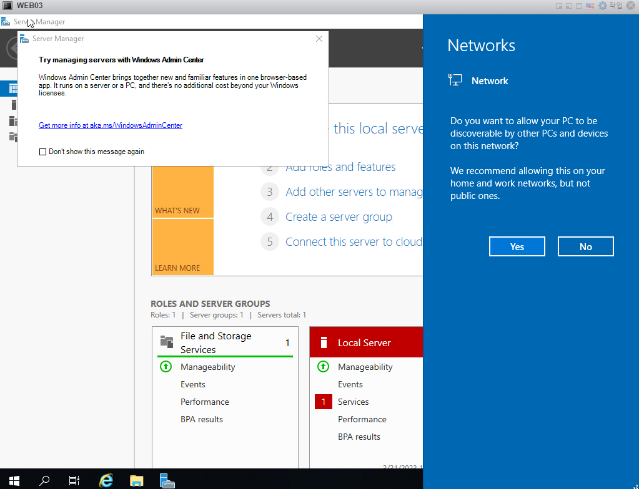Click Events under Local Server tile

pyautogui.click(x=350, y=384)
